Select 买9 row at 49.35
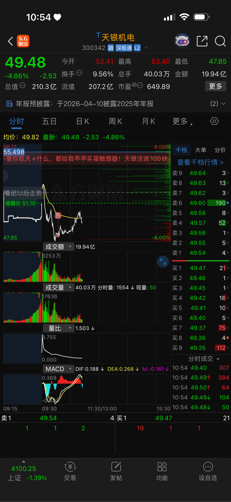 (x=200, y=348)
